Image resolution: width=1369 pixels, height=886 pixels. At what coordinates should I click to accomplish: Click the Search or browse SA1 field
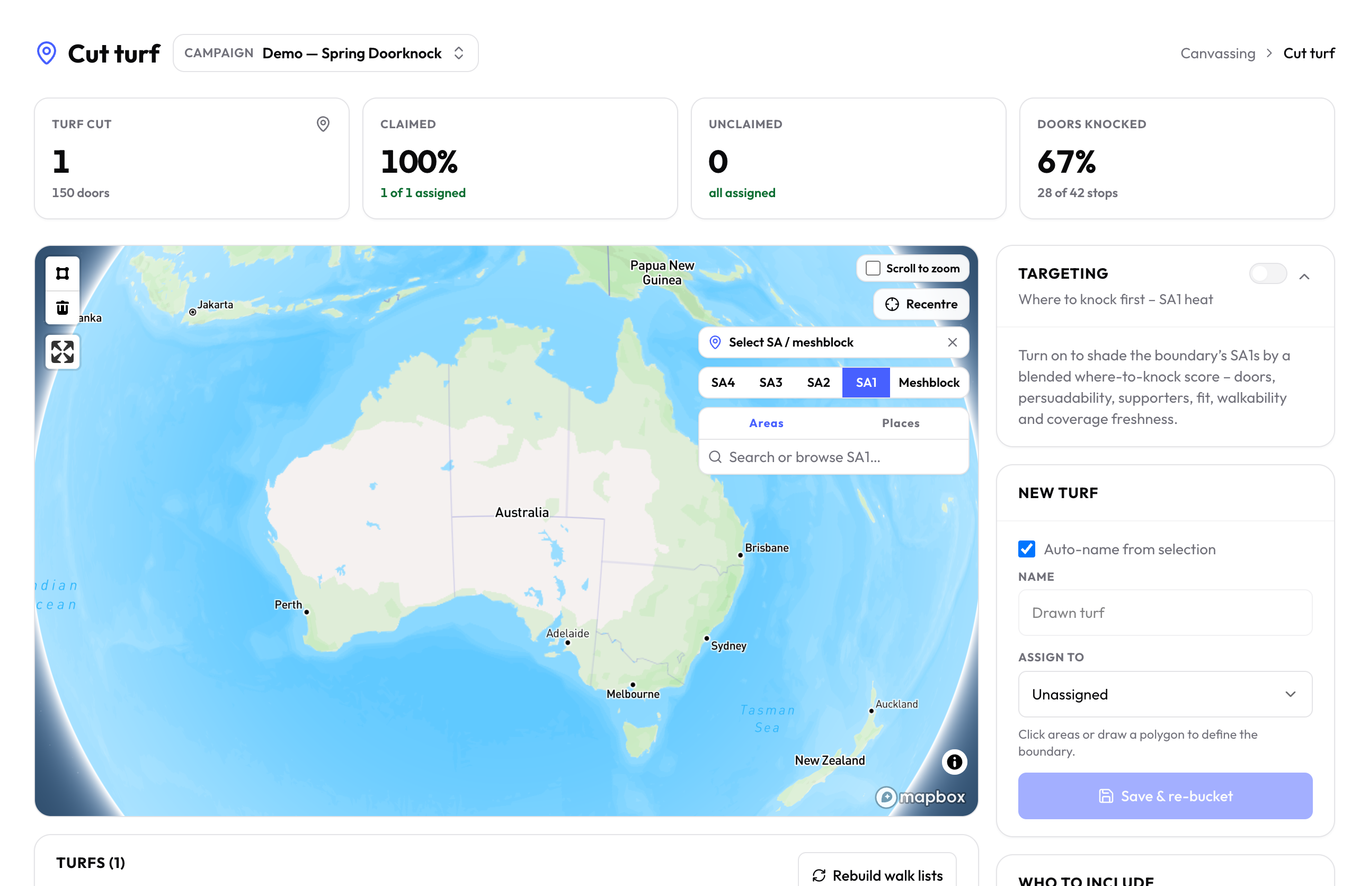[x=833, y=457]
